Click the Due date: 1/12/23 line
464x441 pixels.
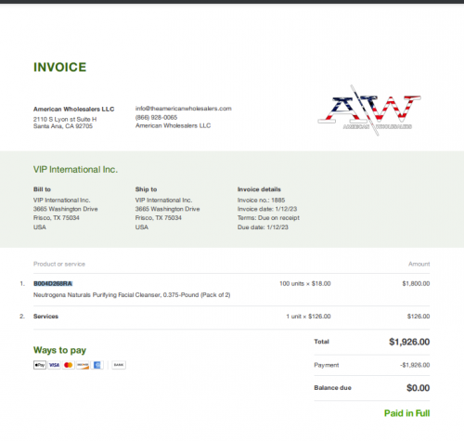(x=263, y=227)
